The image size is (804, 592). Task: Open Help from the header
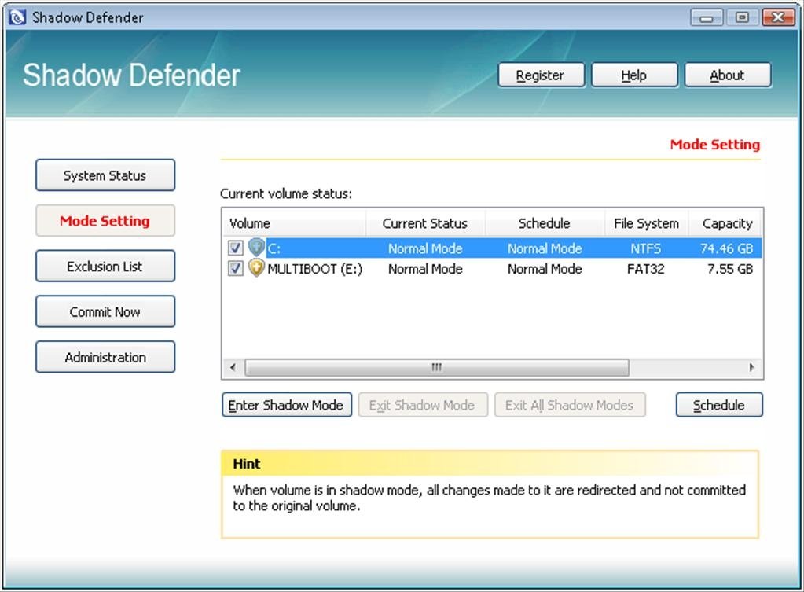[634, 75]
